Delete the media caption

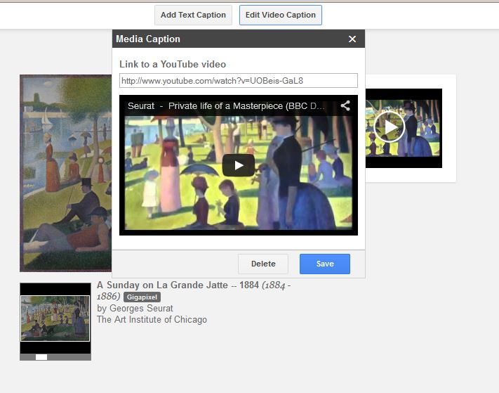263,264
